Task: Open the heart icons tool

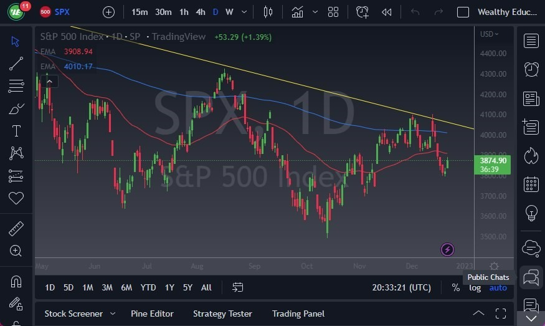Action: tap(16, 198)
